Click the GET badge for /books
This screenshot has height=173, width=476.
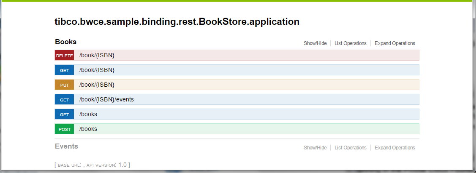click(64, 114)
